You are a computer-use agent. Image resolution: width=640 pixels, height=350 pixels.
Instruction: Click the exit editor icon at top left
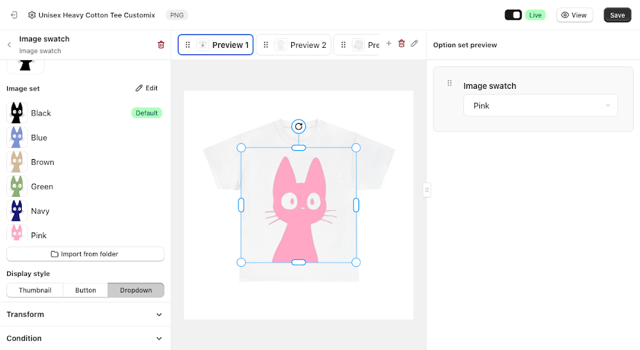(x=14, y=15)
